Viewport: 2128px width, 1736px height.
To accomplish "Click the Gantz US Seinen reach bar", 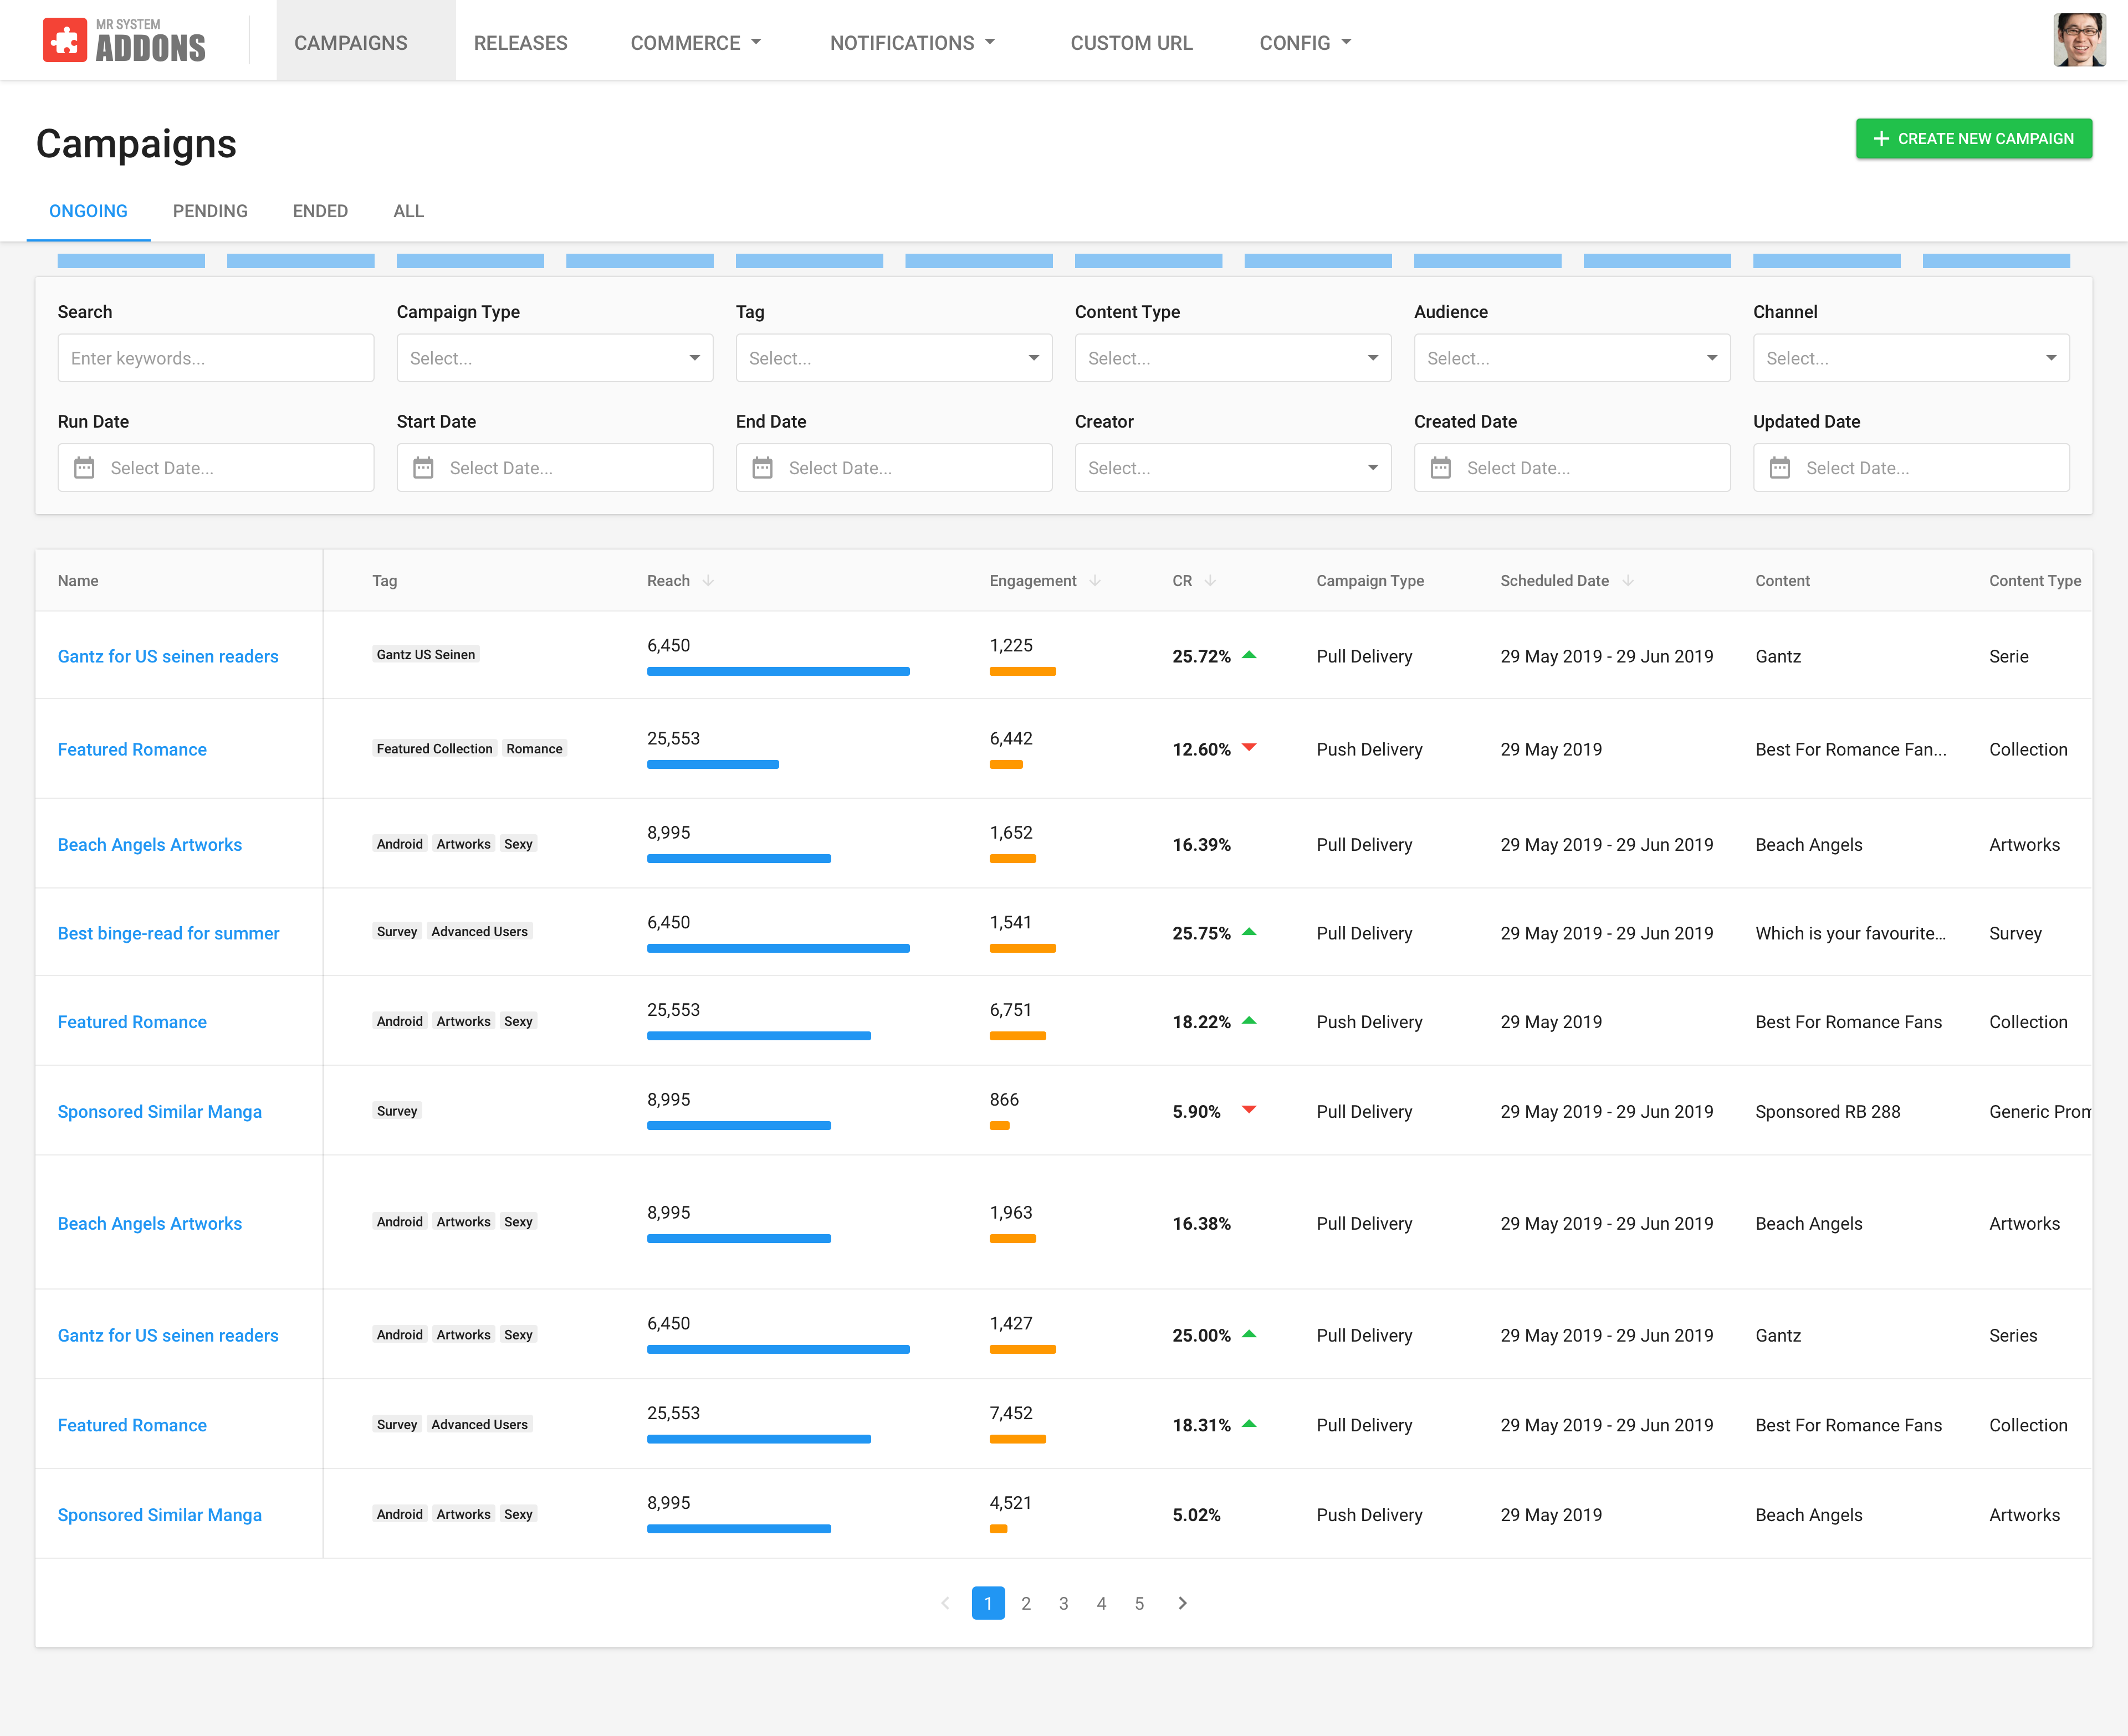I will 777,672.
